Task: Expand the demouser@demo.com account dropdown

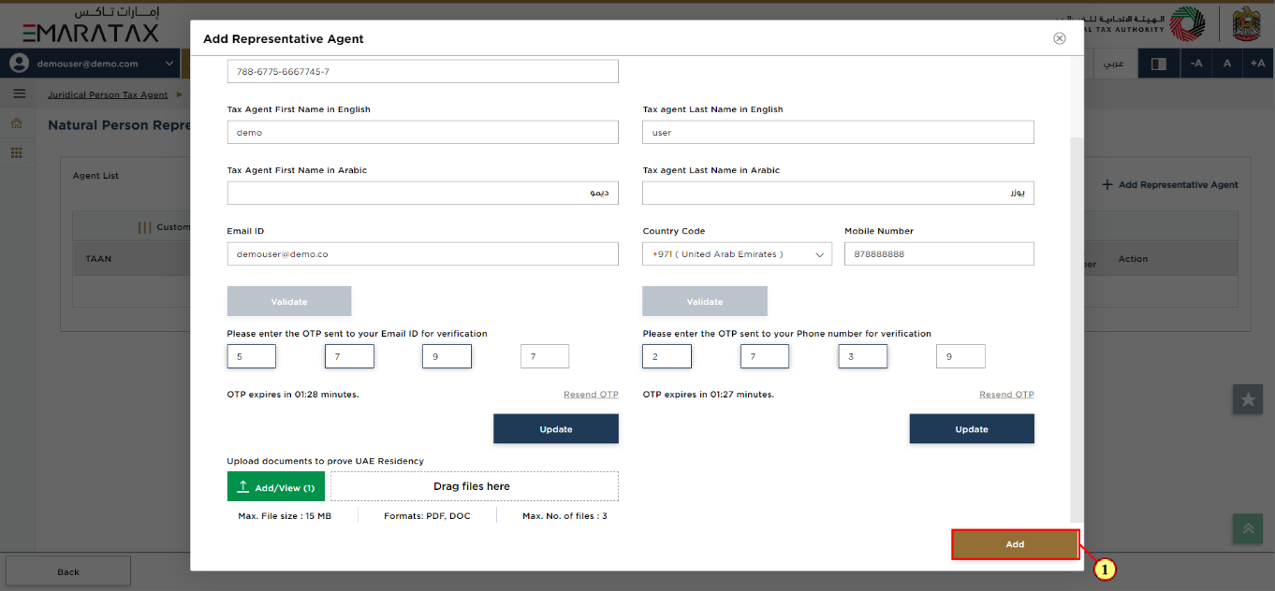Action: [x=169, y=64]
